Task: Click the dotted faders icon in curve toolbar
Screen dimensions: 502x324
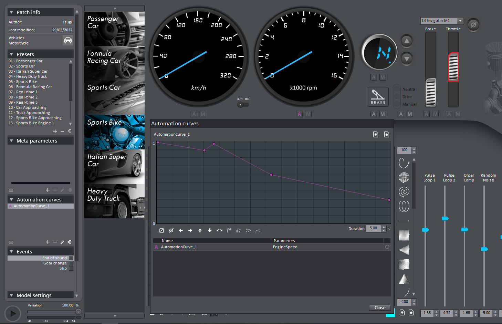Action: [229, 231]
